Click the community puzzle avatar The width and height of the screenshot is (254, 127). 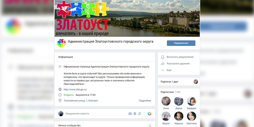click(x=61, y=43)
